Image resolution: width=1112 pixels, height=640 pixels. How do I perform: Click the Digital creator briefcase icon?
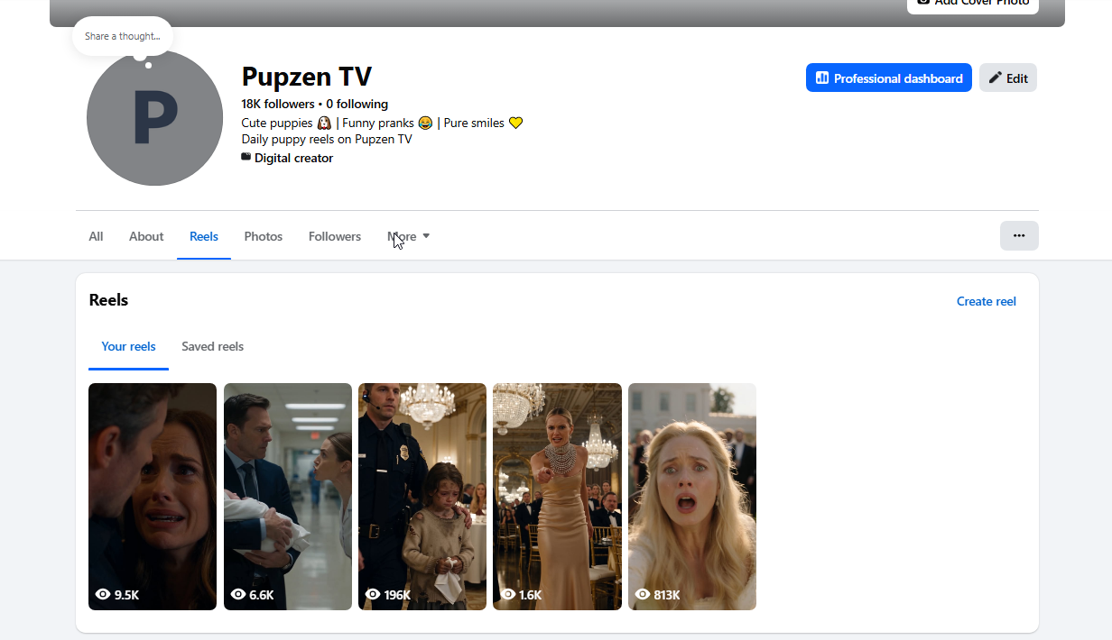pyautogui.click(x=246, y=157)
